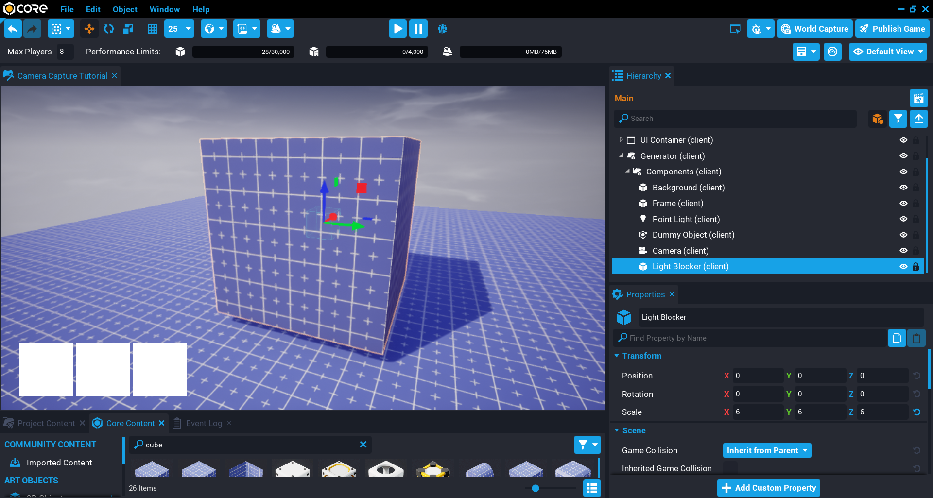Click Add Custom Property button
This screenshot has width=933, height=498.
click(768, 488)
